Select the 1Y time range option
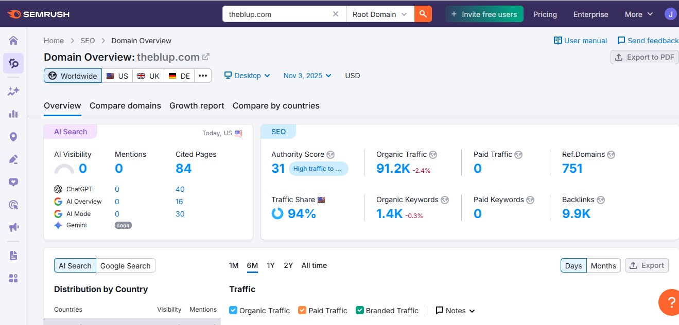This screenshot has width=679, height=325. click(271, 265)
